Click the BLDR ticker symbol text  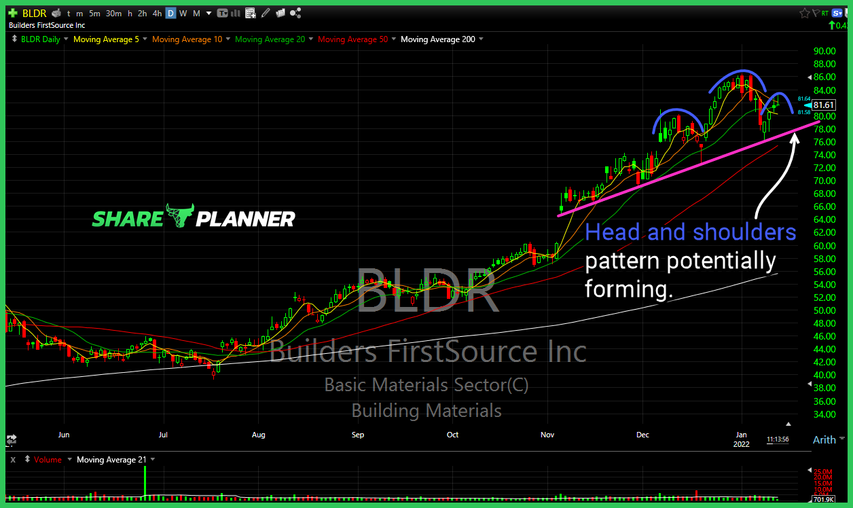tap(34, 12)
